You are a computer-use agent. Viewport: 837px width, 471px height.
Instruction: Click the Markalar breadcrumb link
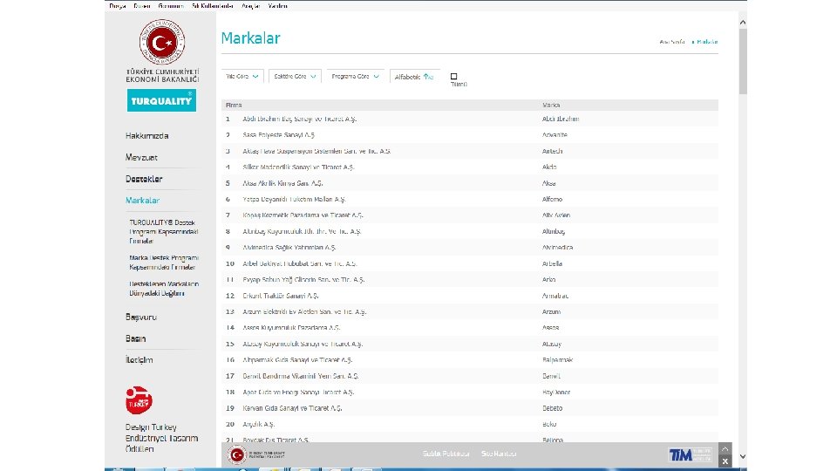click(x=707, y=42)
